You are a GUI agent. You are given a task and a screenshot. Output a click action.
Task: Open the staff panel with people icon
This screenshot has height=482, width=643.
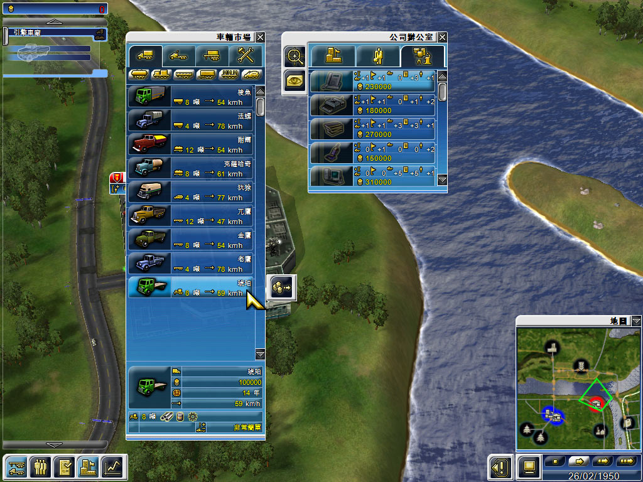40,467
